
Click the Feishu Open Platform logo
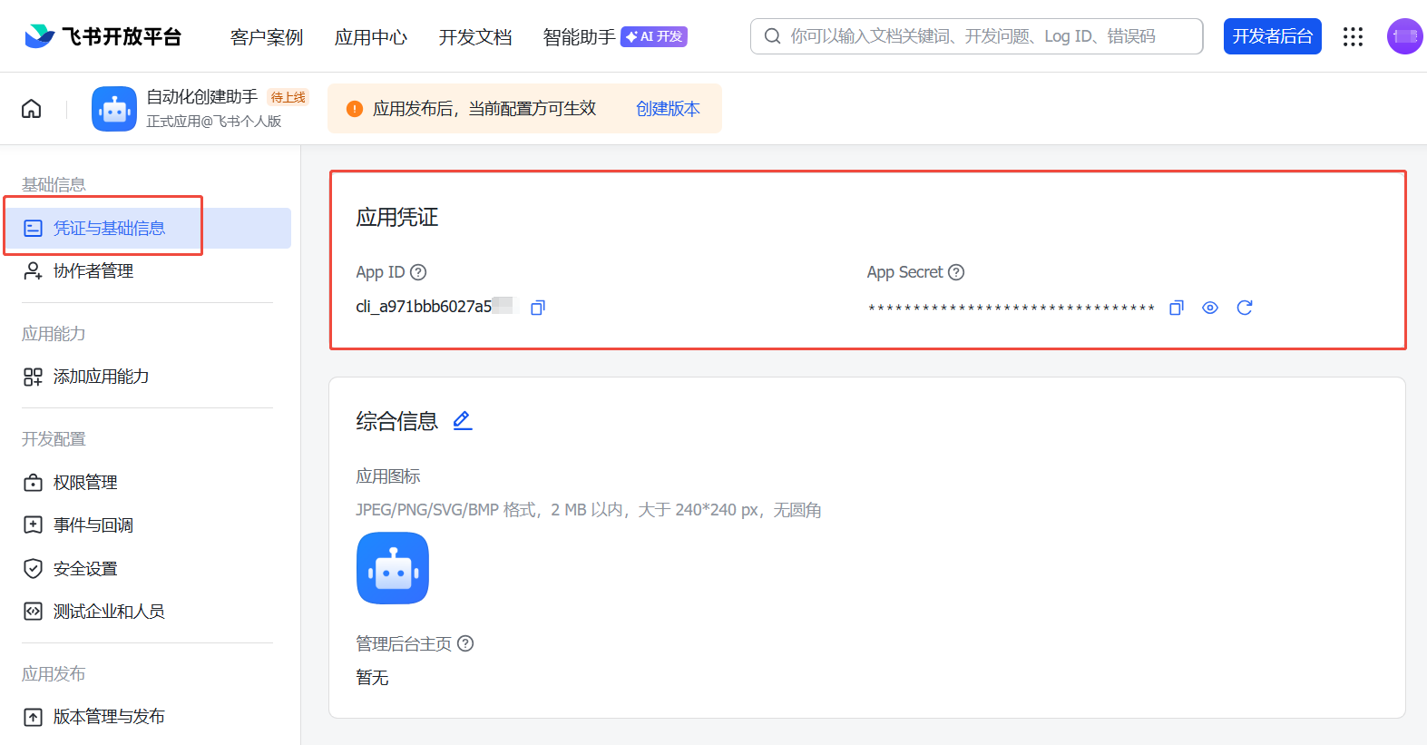click(x=103, y=36)
